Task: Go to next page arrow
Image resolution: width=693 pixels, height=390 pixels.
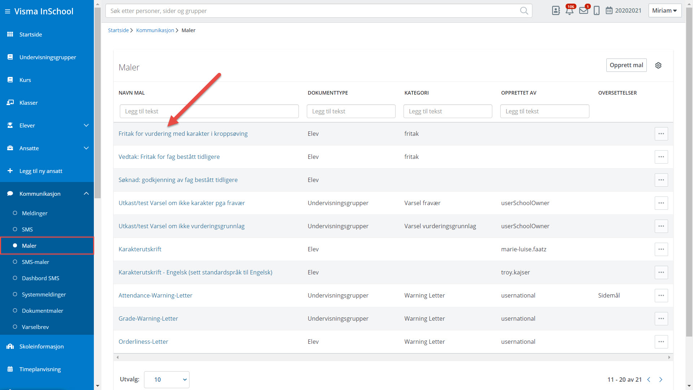Action: pos(661,380)
